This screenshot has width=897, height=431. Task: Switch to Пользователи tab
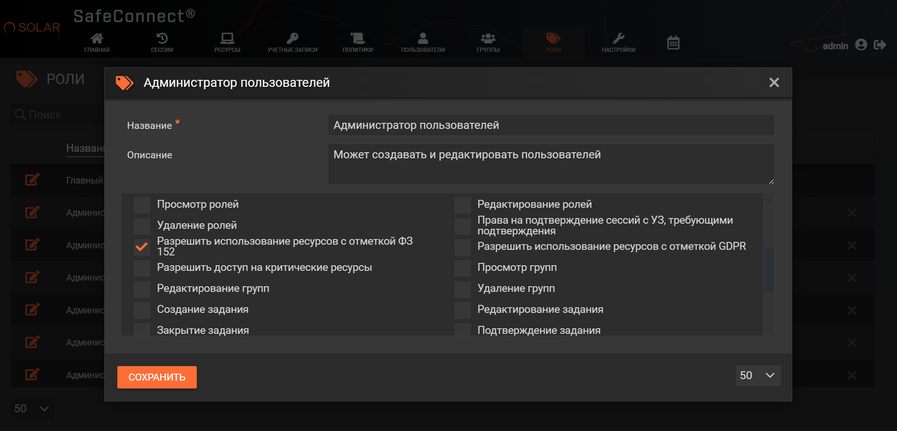423,42
